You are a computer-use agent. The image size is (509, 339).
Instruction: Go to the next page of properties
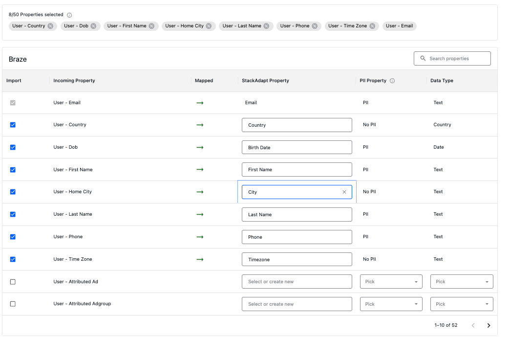tap(488, 325)
